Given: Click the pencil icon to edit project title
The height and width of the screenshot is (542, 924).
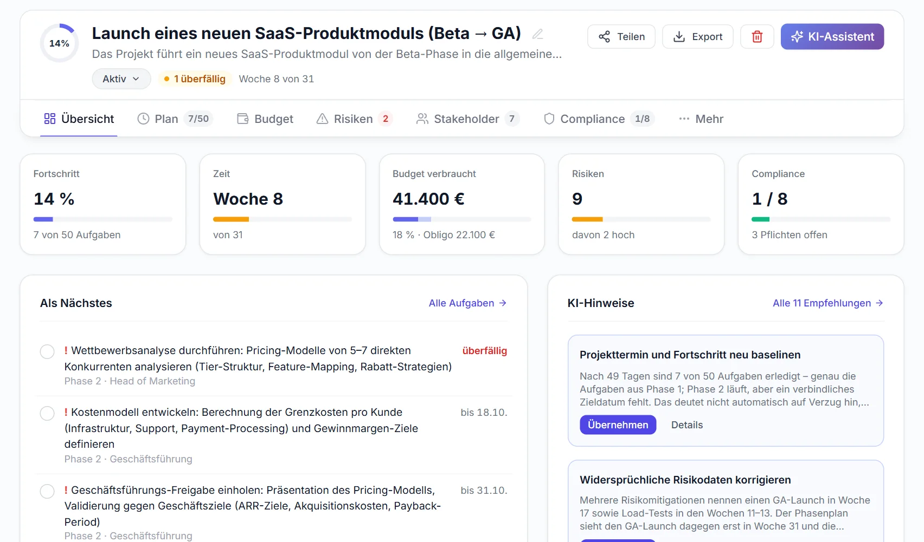Looking at the screenshot, I should coord(537,34).
